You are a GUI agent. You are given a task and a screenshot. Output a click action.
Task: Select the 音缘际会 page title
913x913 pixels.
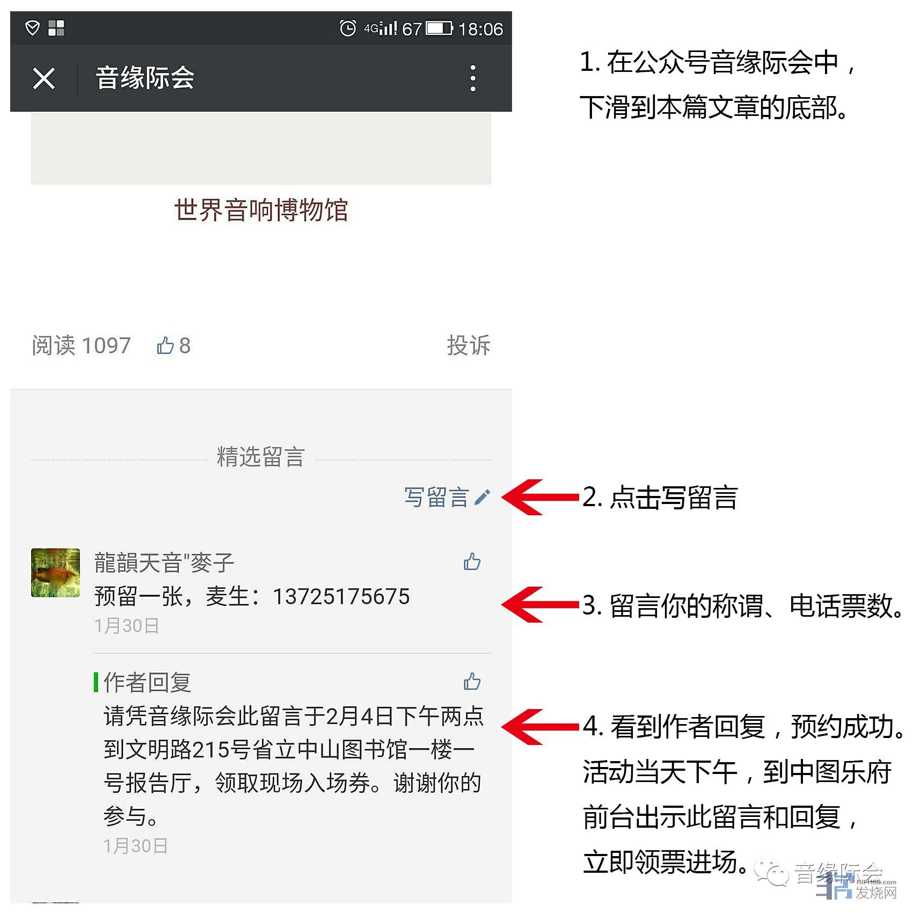coord(145,78)
